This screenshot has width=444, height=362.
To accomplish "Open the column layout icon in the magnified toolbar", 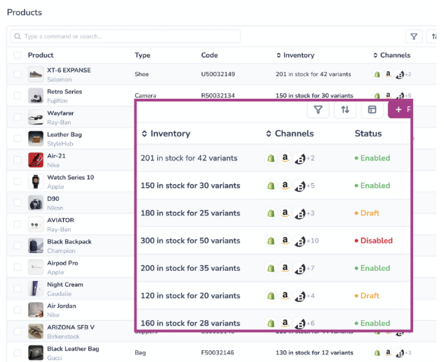I will pyautogui.click(x=372, y=110).
